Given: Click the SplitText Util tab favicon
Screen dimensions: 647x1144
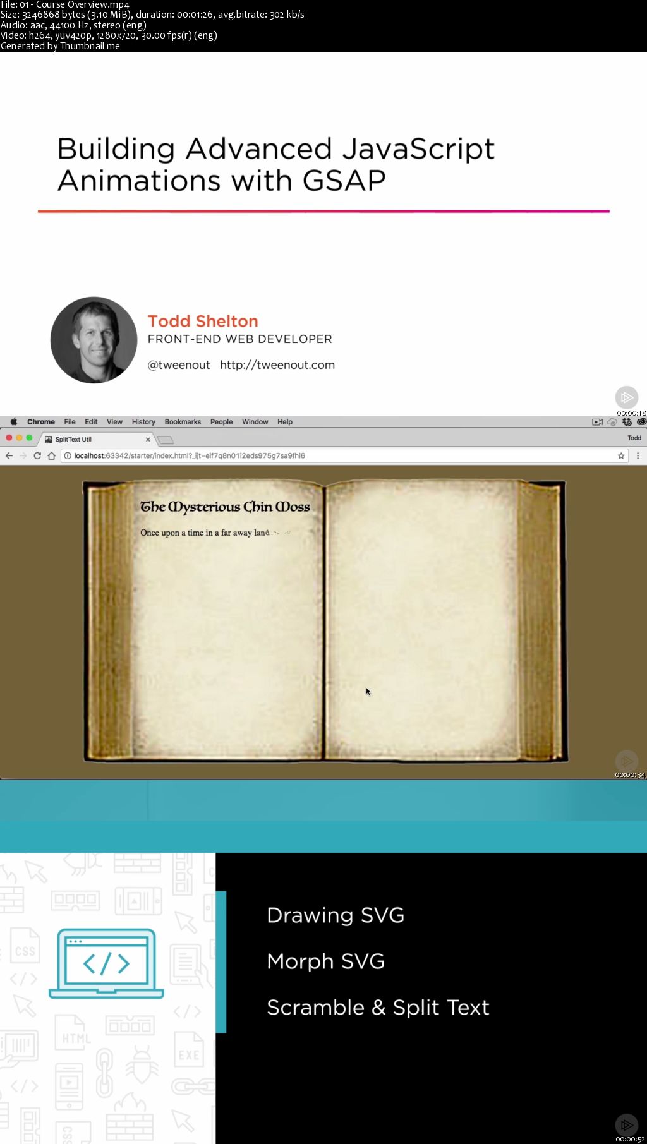Looking at the screenshot, I should point(49,439).
